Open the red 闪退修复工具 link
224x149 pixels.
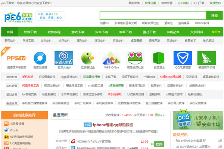point(31,85)
